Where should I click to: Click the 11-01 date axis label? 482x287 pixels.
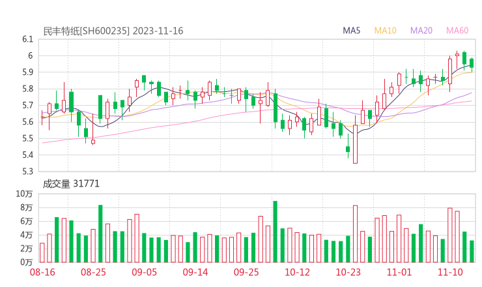[399, 272]
